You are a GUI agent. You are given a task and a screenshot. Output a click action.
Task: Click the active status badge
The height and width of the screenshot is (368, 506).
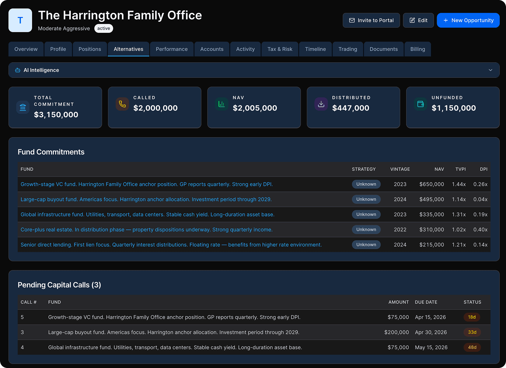[x=104, y=28]
